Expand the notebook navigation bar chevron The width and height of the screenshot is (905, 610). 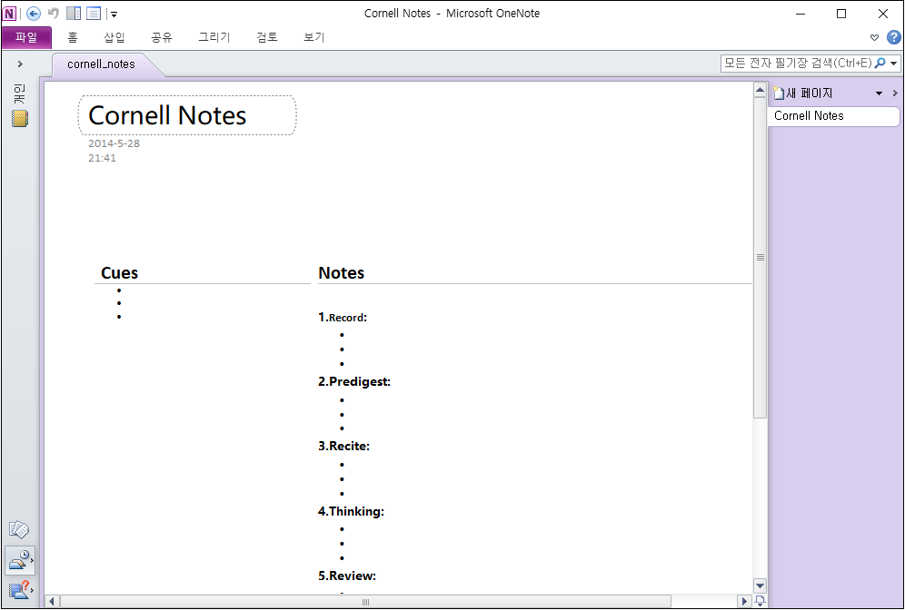click(20, 64)
